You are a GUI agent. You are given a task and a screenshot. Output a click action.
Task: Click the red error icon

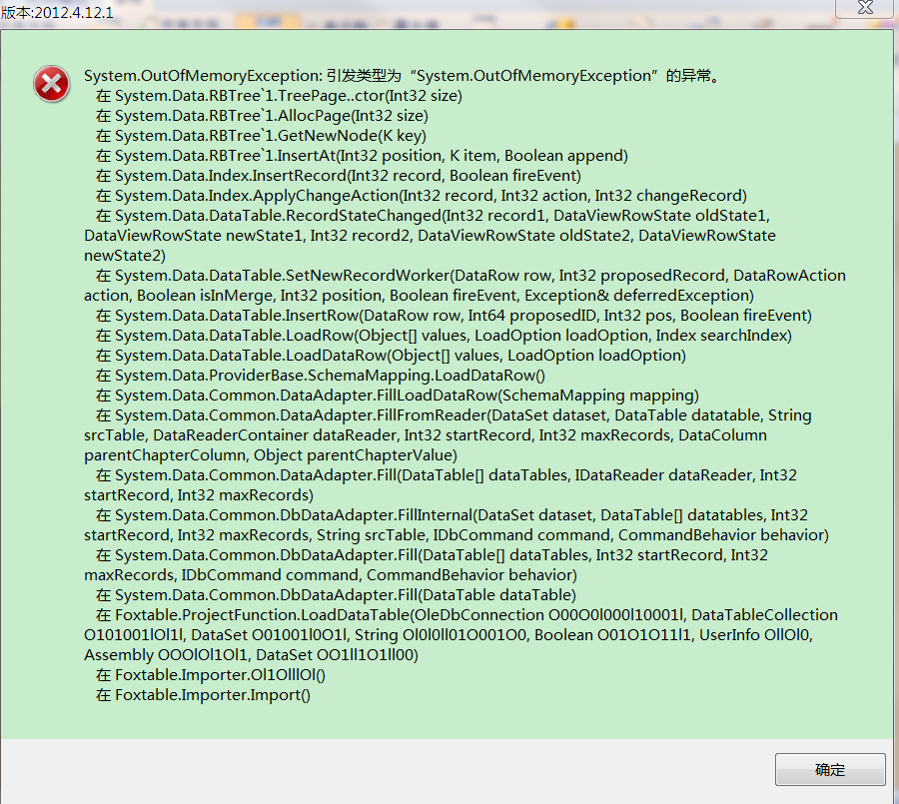pos(52,84)
